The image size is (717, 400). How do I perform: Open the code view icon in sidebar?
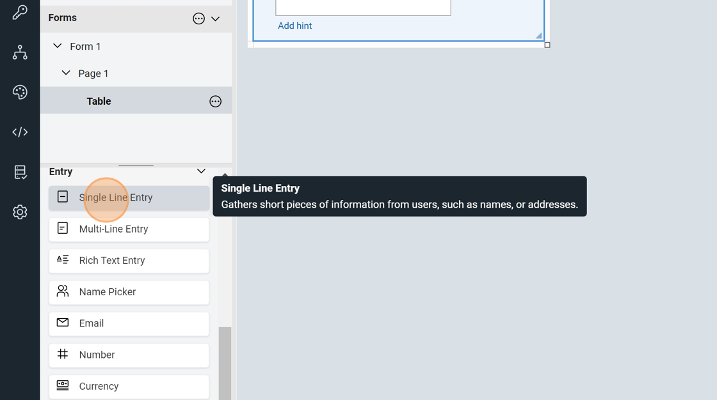[x=20, y=132]
